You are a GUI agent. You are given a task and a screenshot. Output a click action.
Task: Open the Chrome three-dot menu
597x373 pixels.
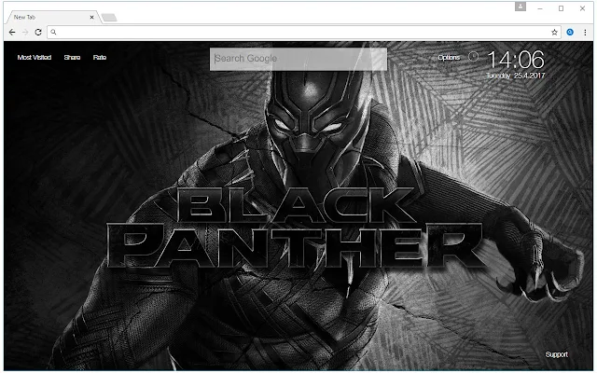click(x=585, y=33)
